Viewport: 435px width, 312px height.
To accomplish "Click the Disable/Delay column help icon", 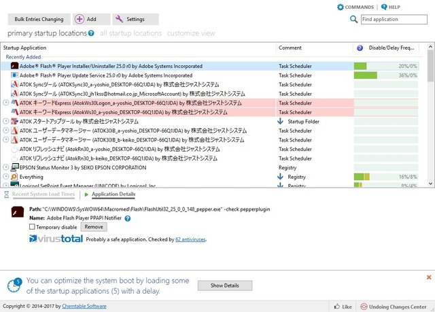I will click(360, 48).
